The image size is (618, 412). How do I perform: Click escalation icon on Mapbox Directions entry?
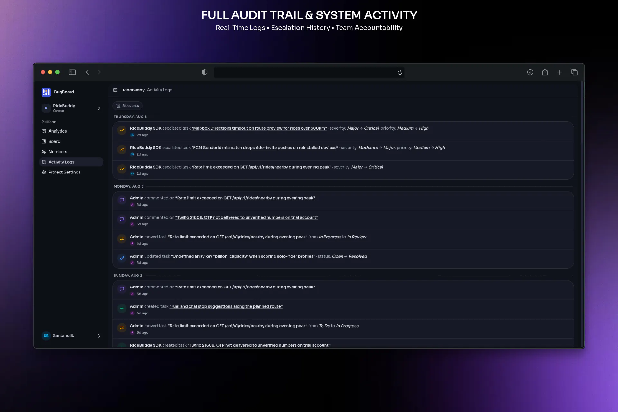tap(122, 130)
